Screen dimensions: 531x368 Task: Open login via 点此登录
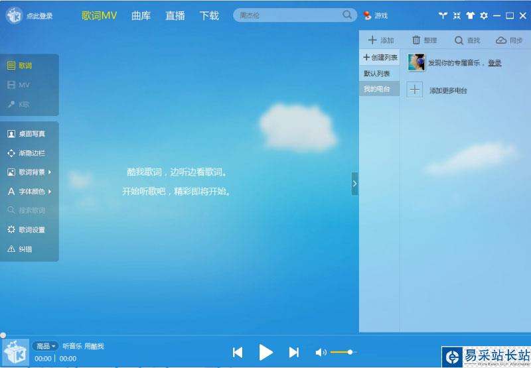40,16
